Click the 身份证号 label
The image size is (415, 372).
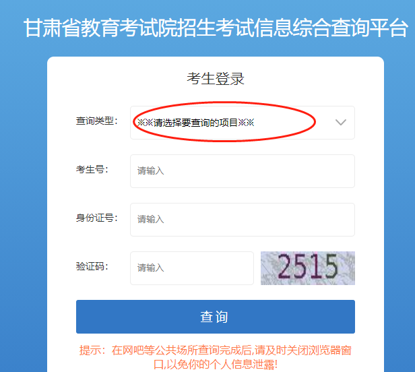click(96, 218)
